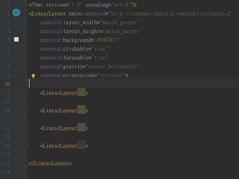Click the folded ellipsis placeholder on line 28
This screenshot has width=239, height=179.
81,109
